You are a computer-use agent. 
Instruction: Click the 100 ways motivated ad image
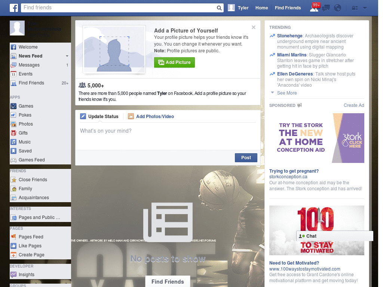tap(316, 230)
